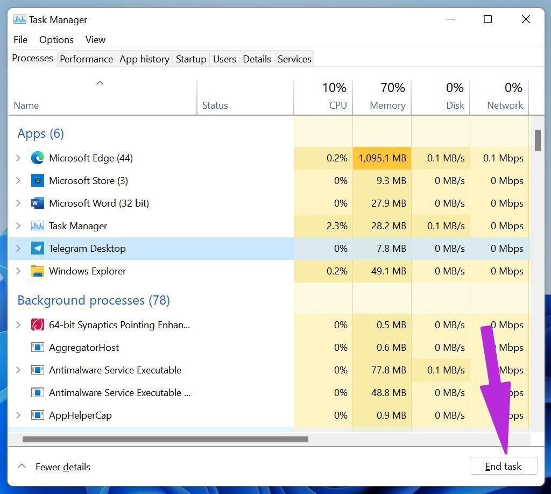The image size is (551, 494).
Task: Select the Microsoft Edge (44) row
Action: (x=269, y=158)
